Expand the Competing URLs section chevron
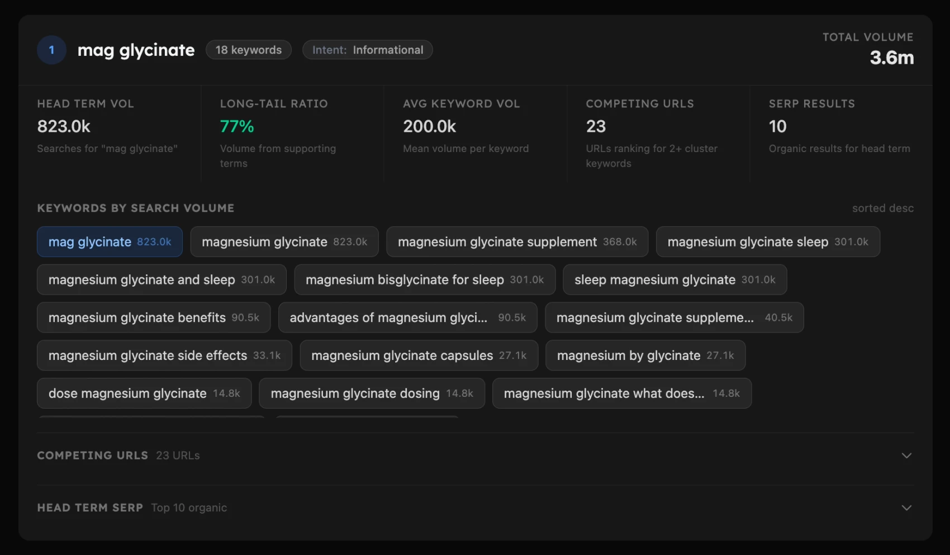The image size is (950, 555). click(906, 456)
